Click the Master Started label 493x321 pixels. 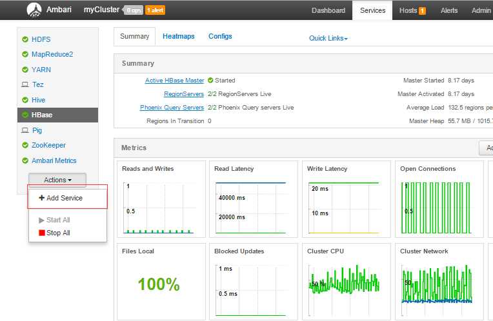423,81
